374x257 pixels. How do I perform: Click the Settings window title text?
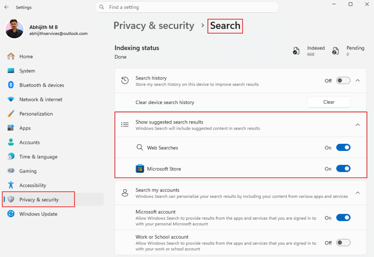(x=23, y=8)
